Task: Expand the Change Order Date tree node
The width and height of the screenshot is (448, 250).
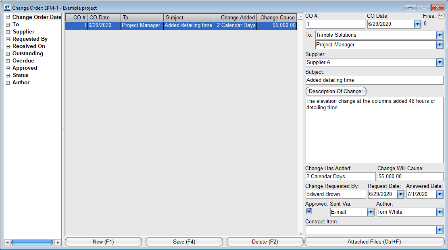Action: [8, 17]
